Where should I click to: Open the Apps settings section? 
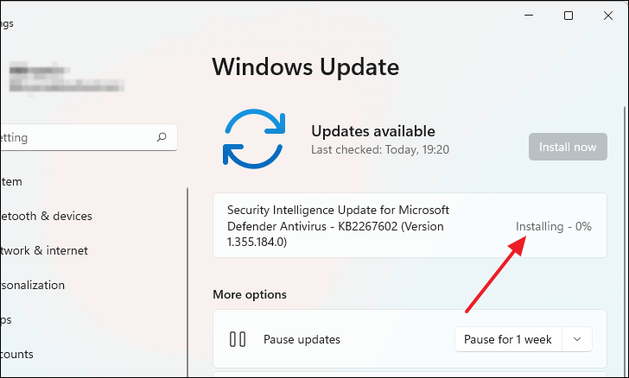pos(6,319)
